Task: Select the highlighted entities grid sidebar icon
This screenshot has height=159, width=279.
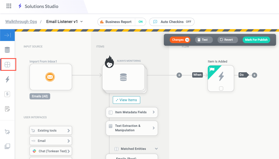Action: (x=8, y=65)
